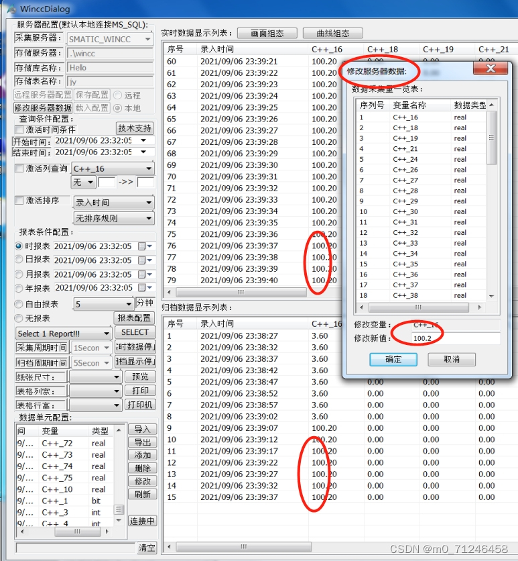Select realtime row 70 at 23:39:31

click(x=252, y=176)
